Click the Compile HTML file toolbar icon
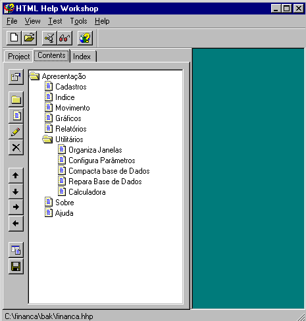The width and height of the screenshot is (306, 321). click(49, 38)
